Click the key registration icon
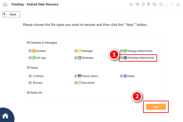183x122 pixels. tap(143, 5)
